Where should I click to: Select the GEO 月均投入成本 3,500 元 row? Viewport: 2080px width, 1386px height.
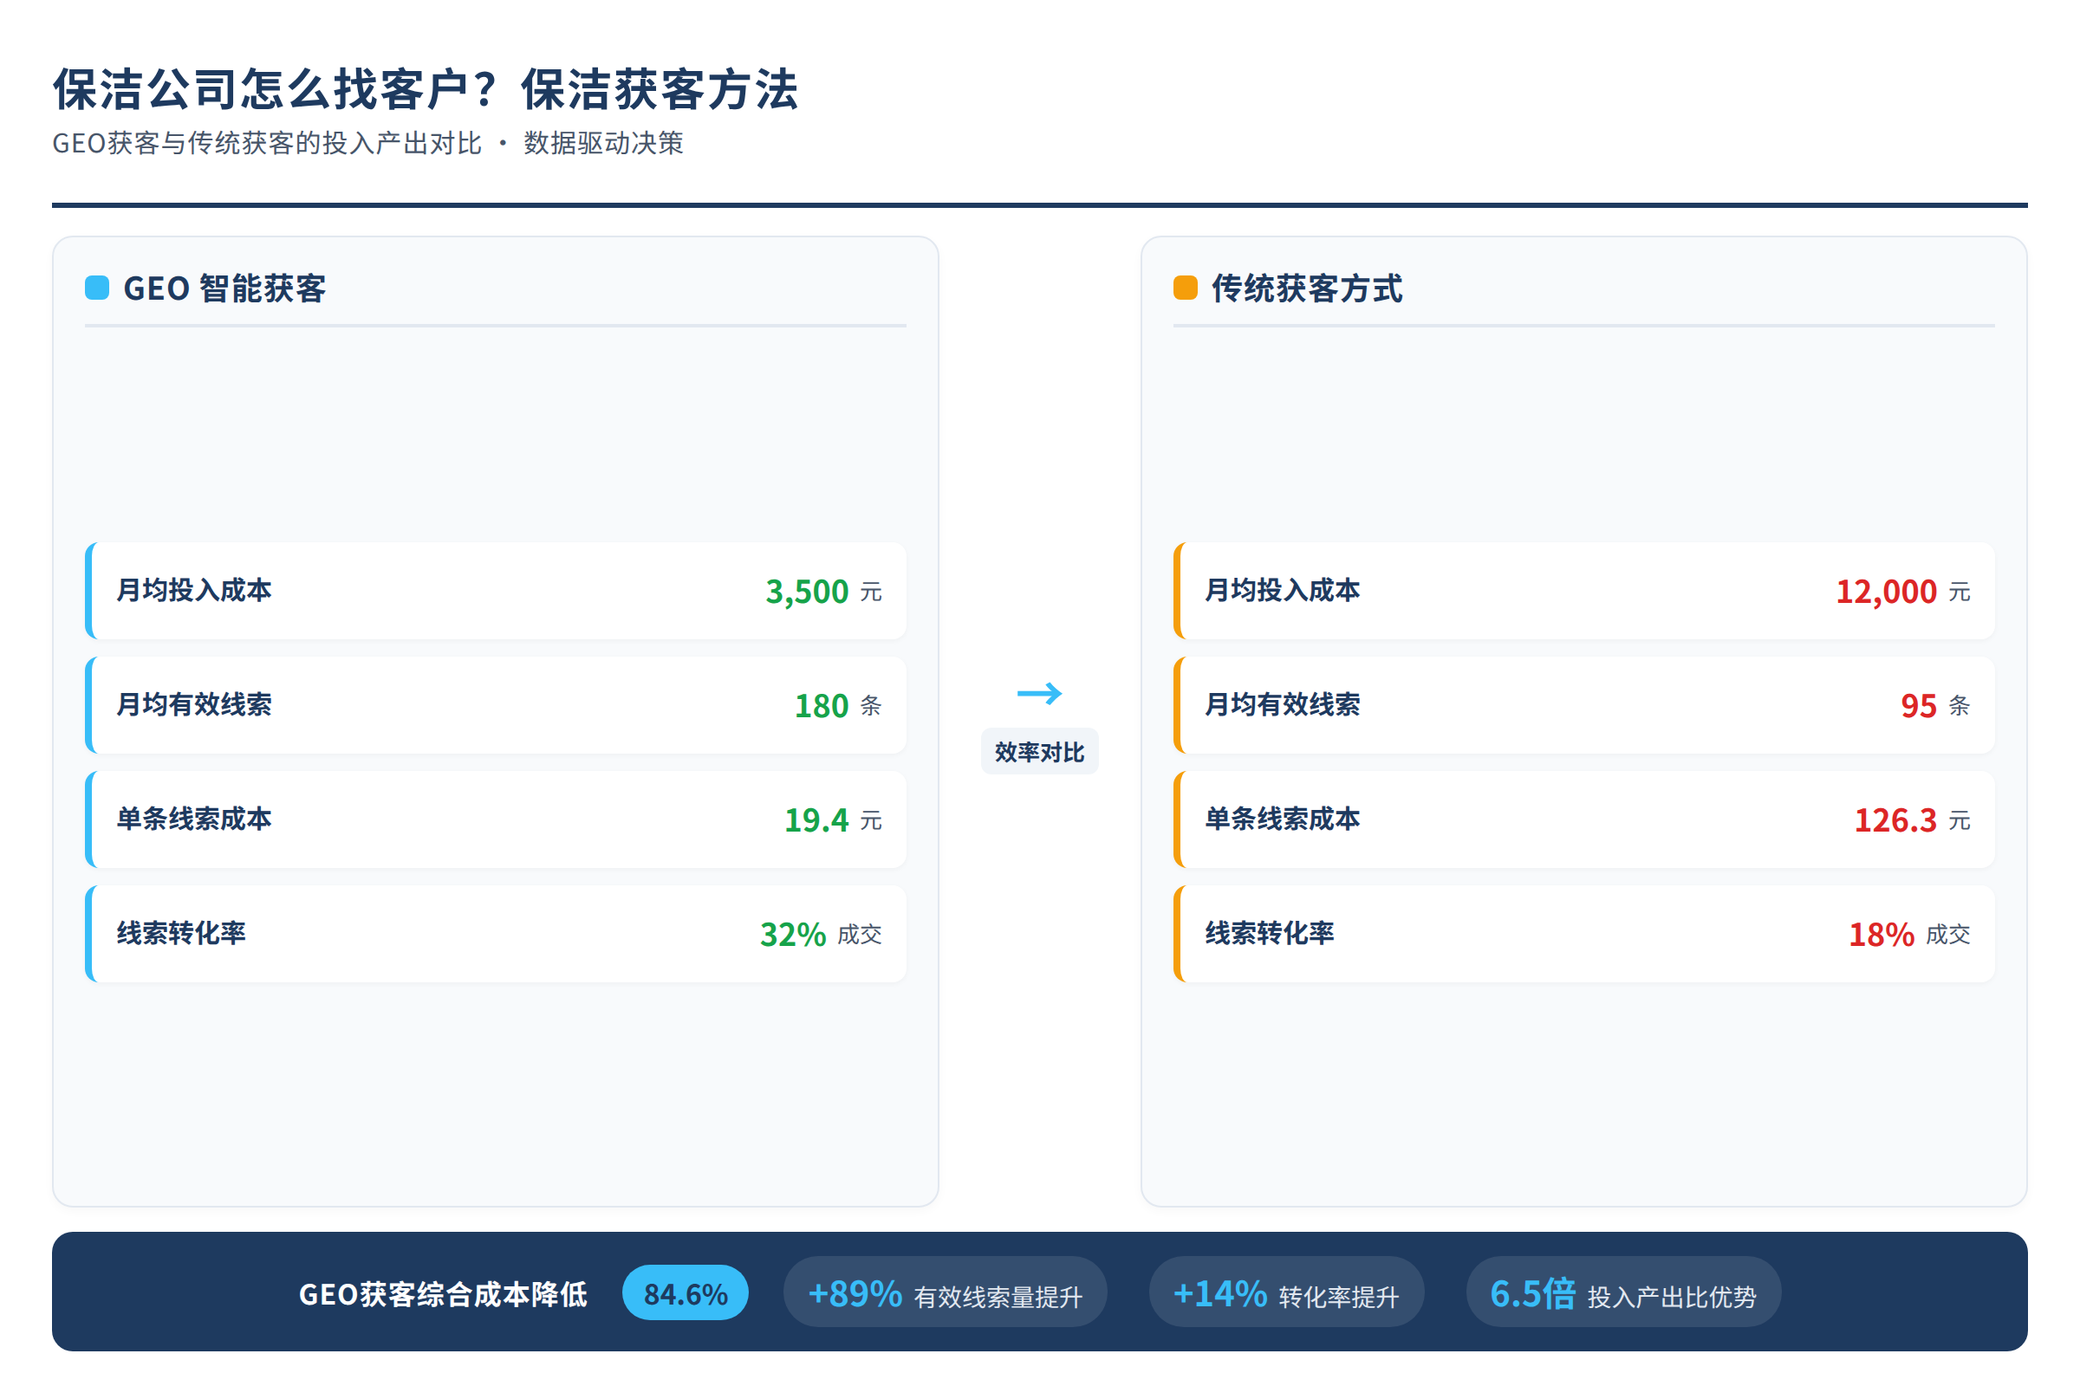[495, 591]
